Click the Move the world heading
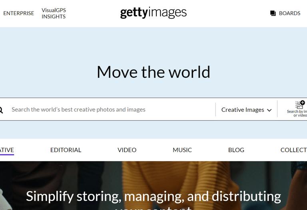 tap(153, 72)
